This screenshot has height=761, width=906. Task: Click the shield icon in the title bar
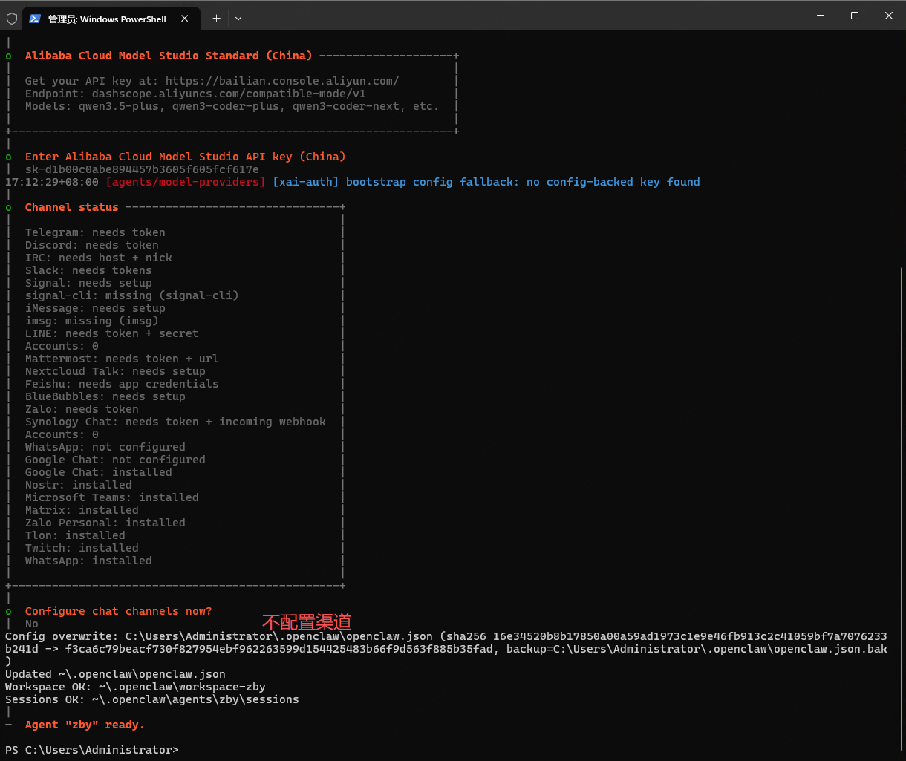(12, 19)
